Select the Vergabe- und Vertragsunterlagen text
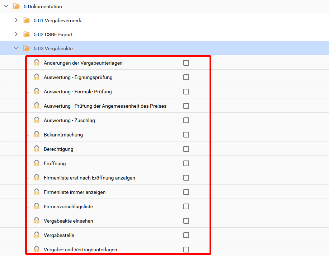This screenshot has width=329, height=256. point(80,250)
